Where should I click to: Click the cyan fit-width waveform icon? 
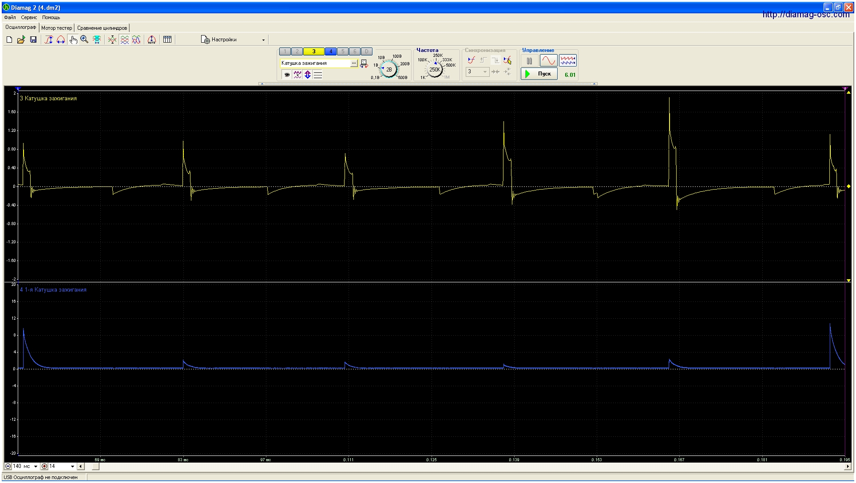96,40
